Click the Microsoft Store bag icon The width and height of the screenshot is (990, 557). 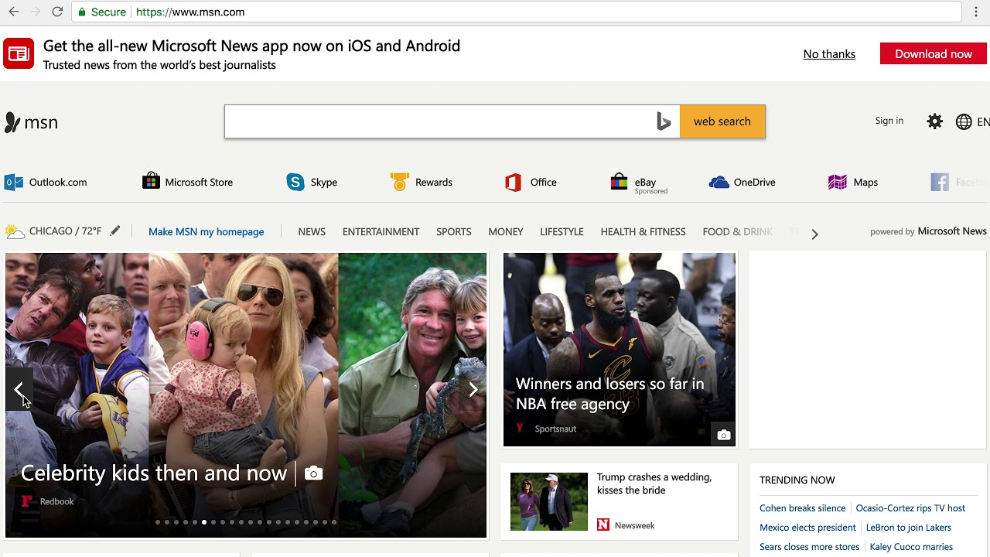151,182
